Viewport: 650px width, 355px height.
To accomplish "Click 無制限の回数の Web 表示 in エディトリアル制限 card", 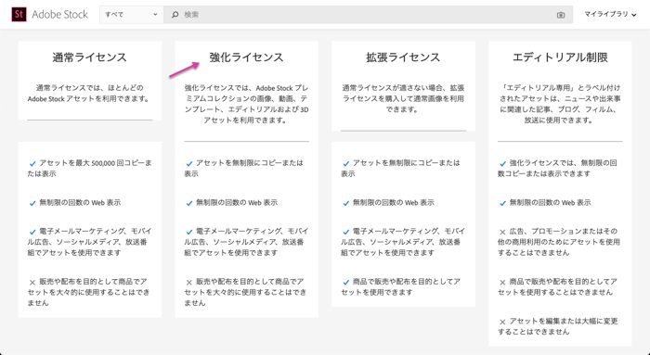I will [x=550, y=203].
